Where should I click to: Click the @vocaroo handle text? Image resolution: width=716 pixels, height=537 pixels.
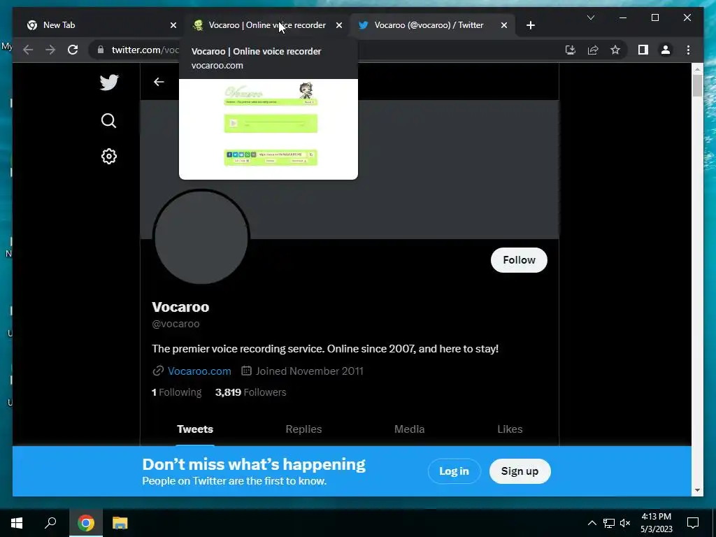[x=176, y=324]
